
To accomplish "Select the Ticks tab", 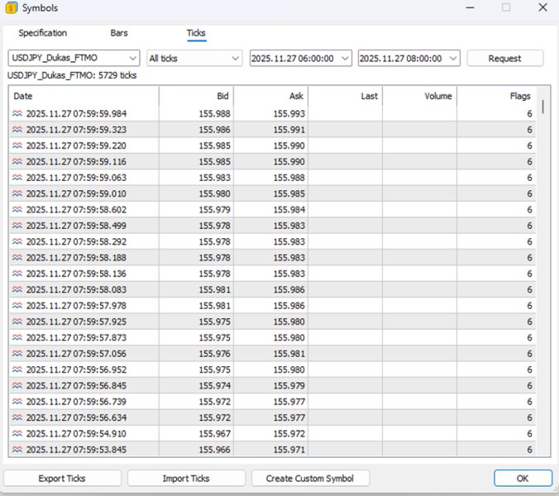I will click(x=196, y=33).
